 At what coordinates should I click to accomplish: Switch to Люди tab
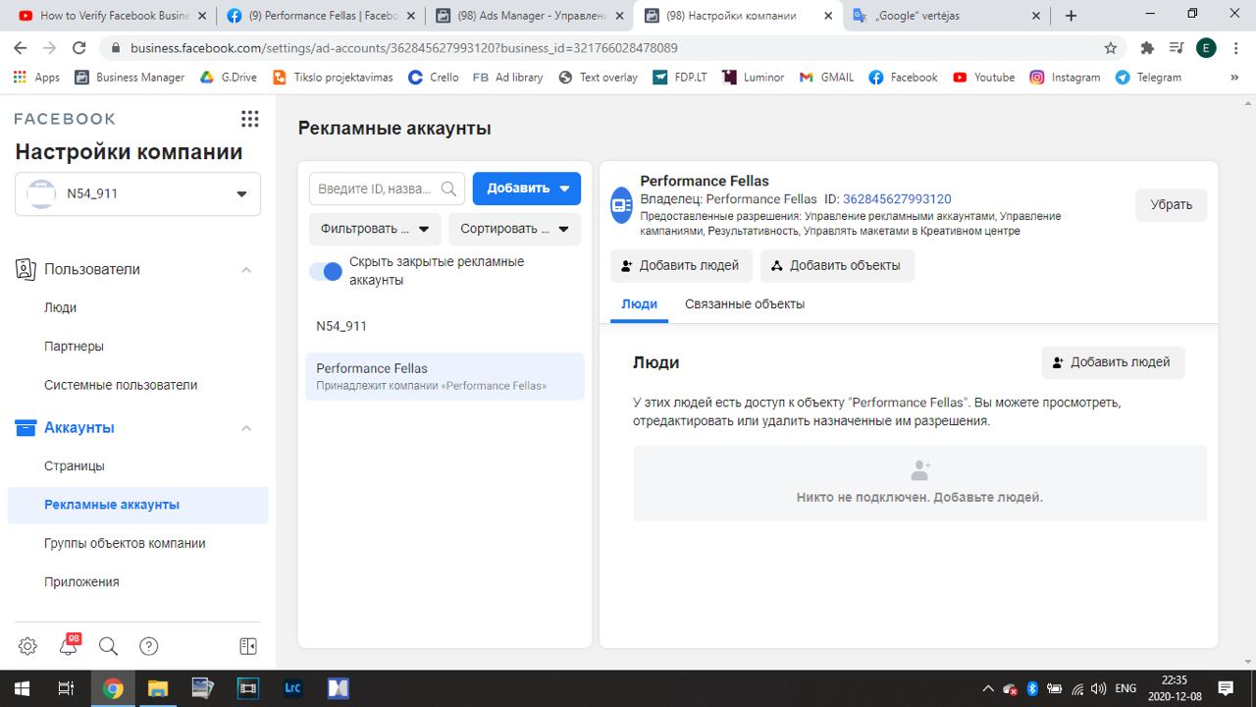(x=640, y=304)
